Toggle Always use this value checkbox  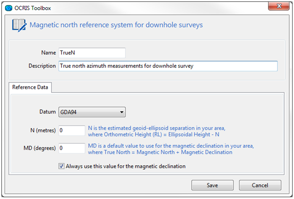(61, 166)
